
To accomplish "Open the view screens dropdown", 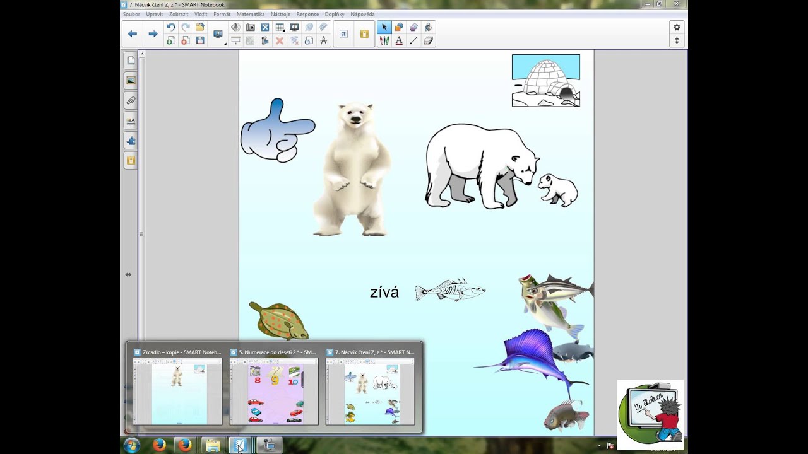I will [x=219, y=34].
